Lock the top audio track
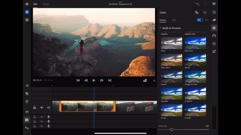 coord(35,117)
